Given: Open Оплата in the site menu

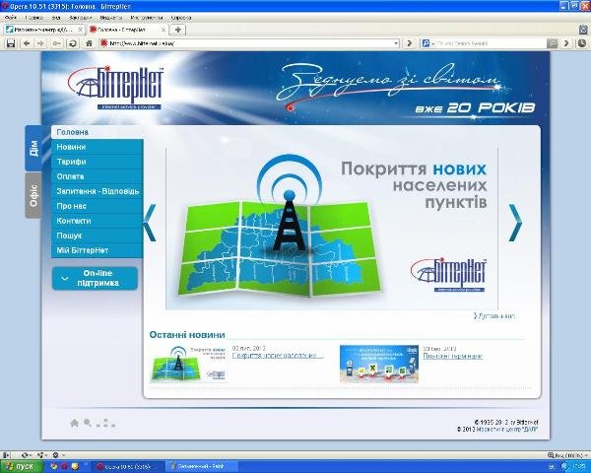Looking at the screenshot, I should click(x=97, y=176).
